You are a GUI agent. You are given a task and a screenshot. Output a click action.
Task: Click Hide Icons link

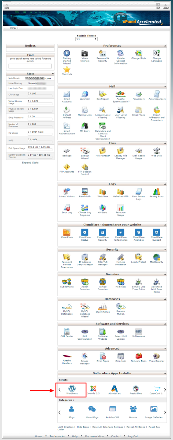click(x=83, y=427)
